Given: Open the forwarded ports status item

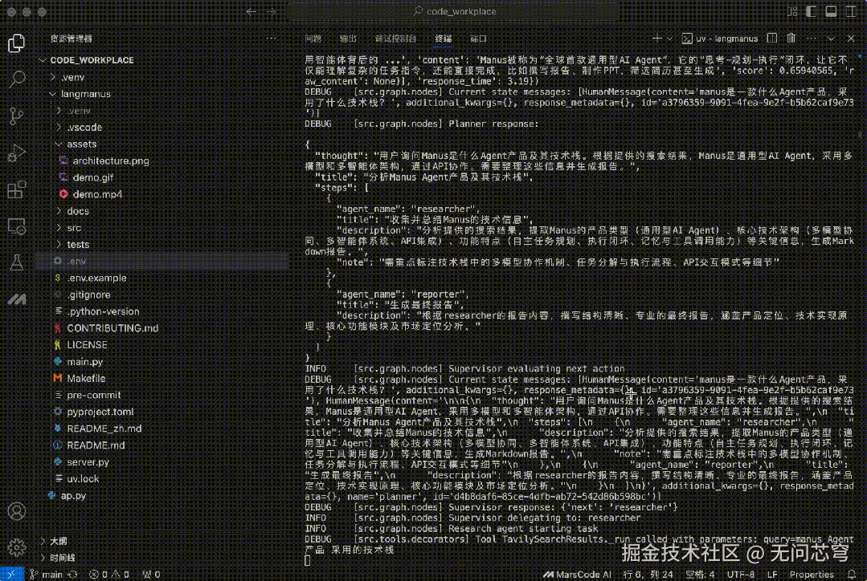Looking at the screenshot, I should (x=151, y=575).
